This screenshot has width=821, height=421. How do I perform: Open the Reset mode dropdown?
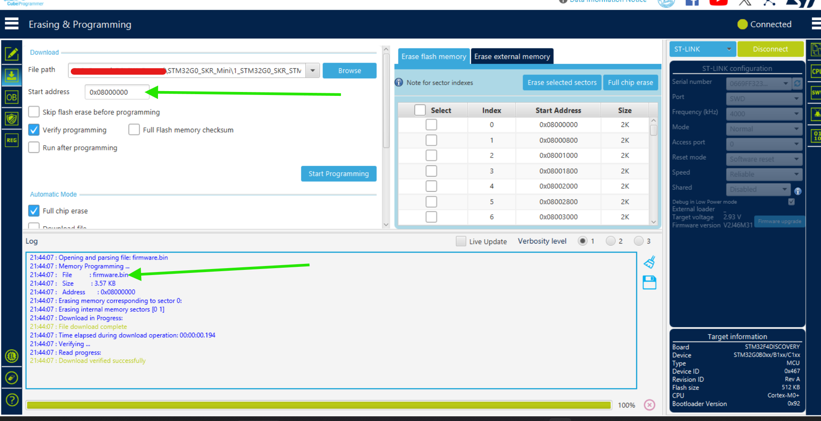pos(764,159)
